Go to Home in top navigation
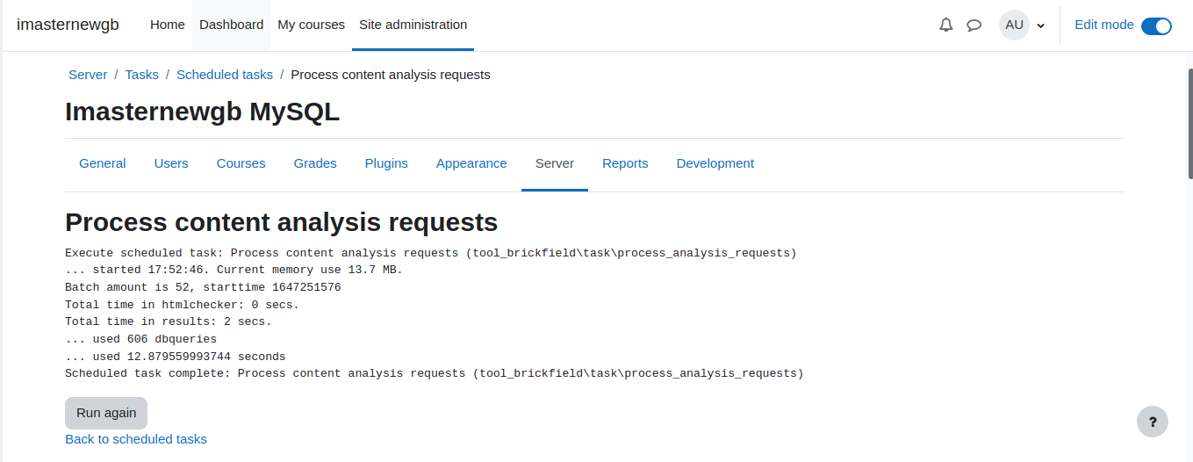 click(x=167, y=25)
